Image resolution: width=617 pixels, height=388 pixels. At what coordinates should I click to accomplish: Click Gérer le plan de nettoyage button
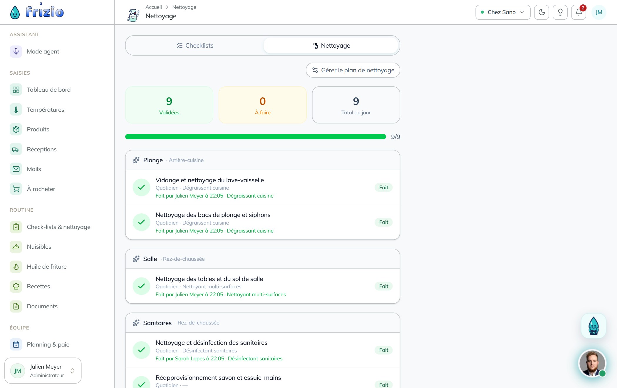[353, 70]
